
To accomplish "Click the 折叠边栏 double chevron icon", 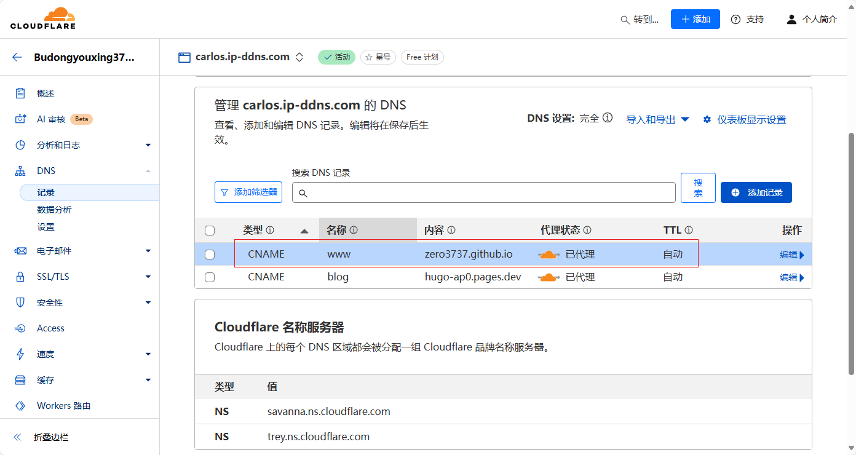I will 17,437.
